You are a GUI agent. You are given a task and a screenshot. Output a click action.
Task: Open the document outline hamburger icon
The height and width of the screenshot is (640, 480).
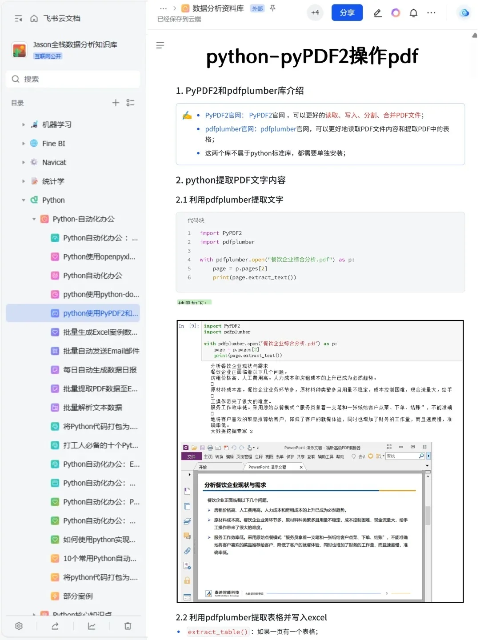160,45
